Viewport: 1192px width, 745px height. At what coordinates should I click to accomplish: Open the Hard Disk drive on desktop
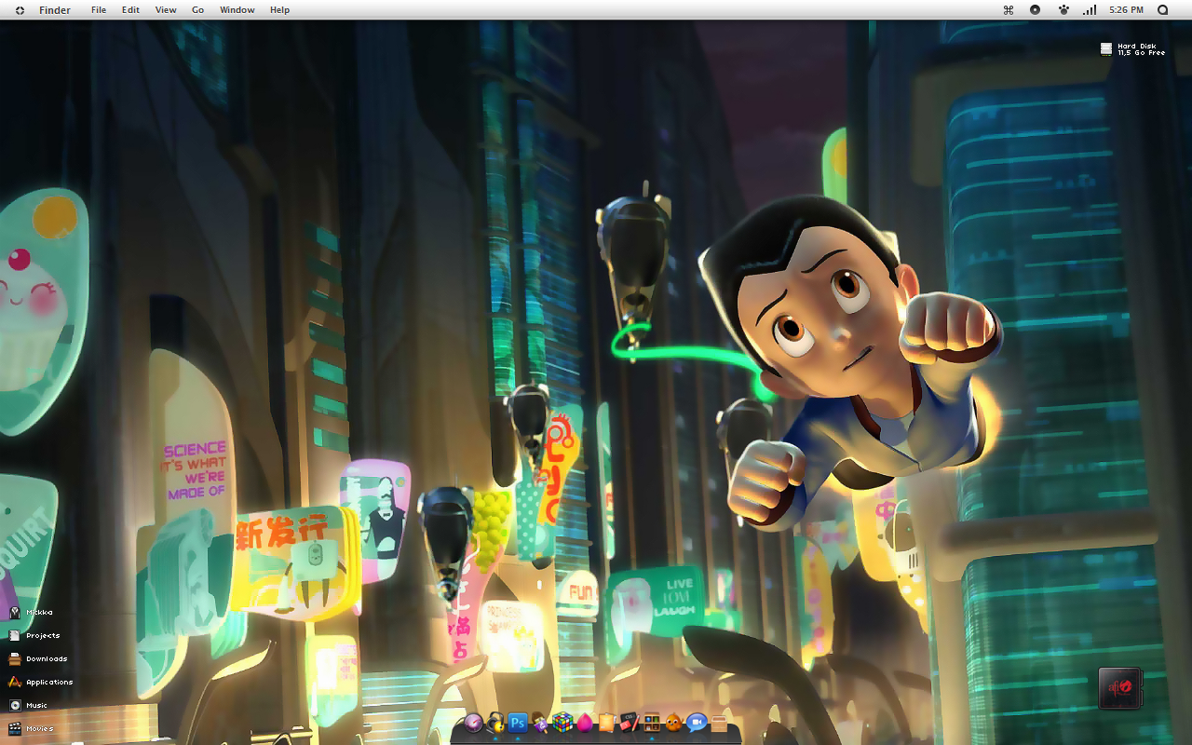tap(1105, 48)
